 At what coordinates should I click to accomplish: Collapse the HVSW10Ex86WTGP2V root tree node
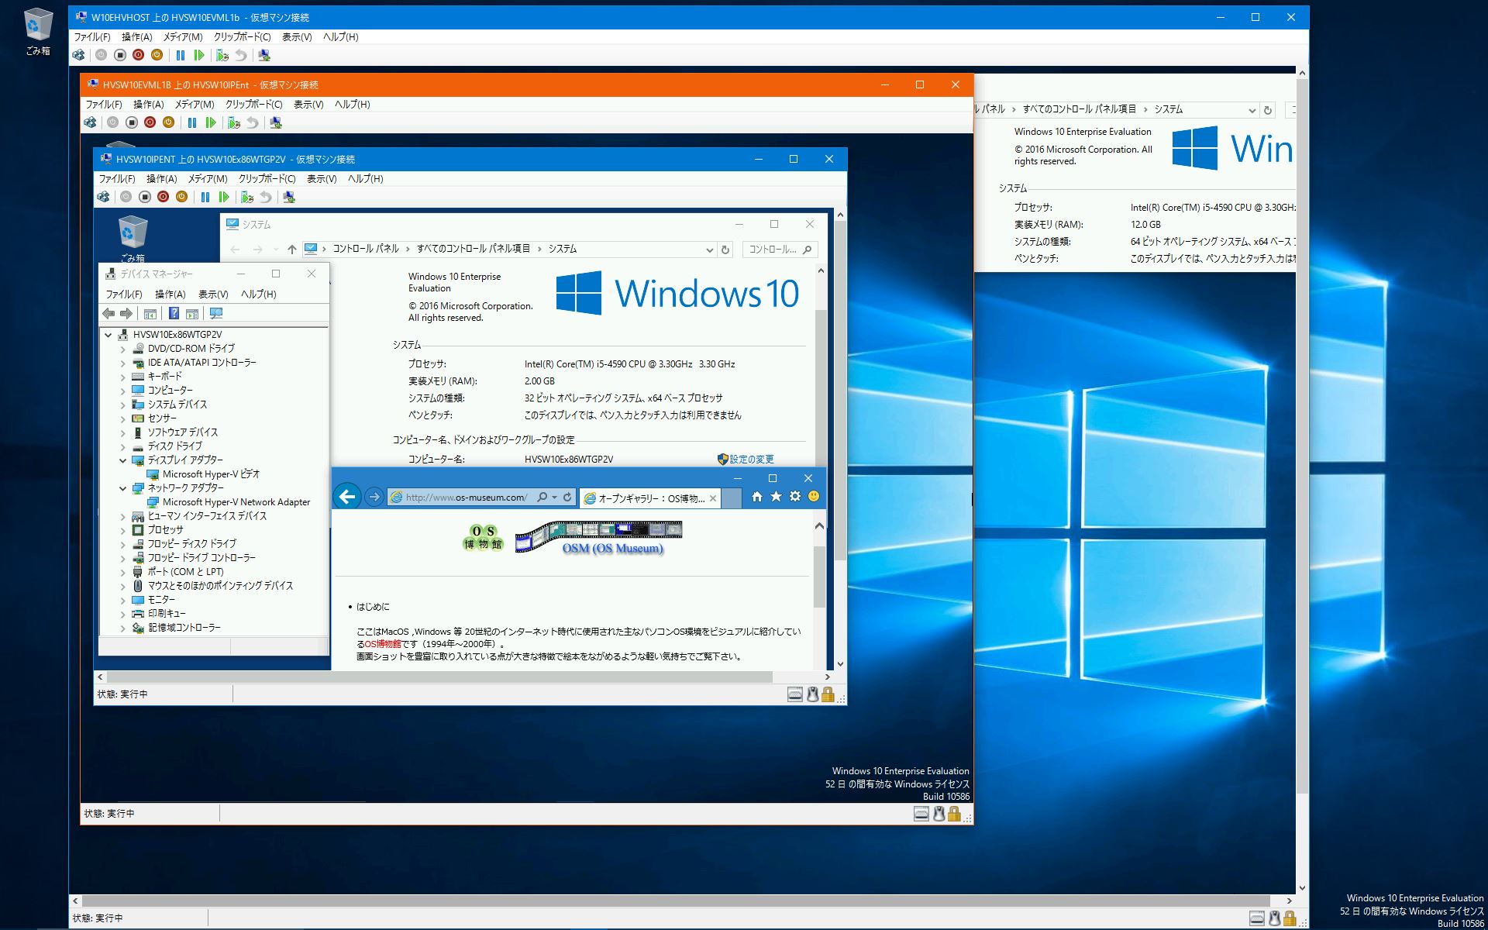108,335
